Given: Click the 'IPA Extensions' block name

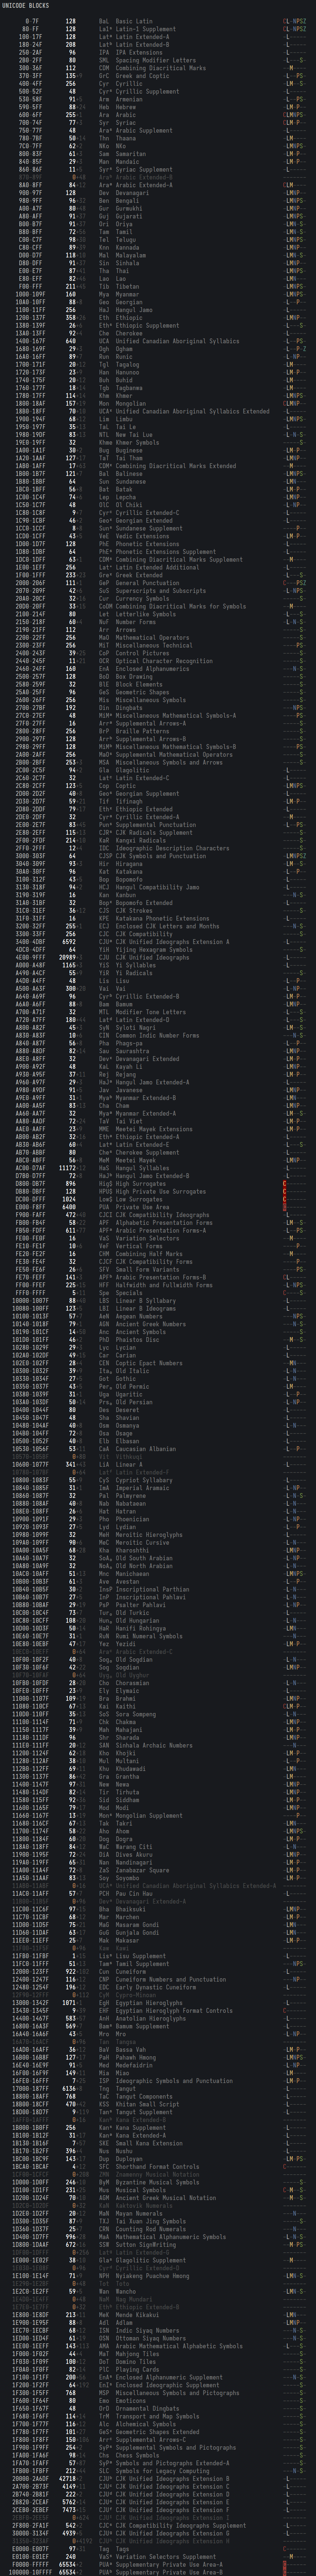Looking at the screenshot, I should 138,52.
